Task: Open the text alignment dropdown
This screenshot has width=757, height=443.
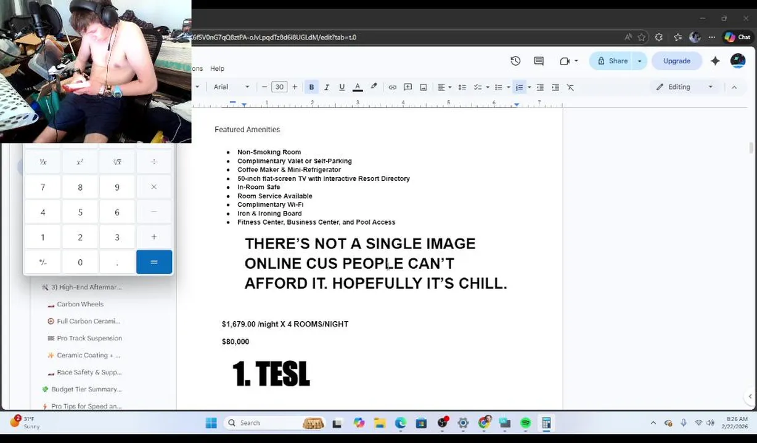Action: click(x=444, y=87)
